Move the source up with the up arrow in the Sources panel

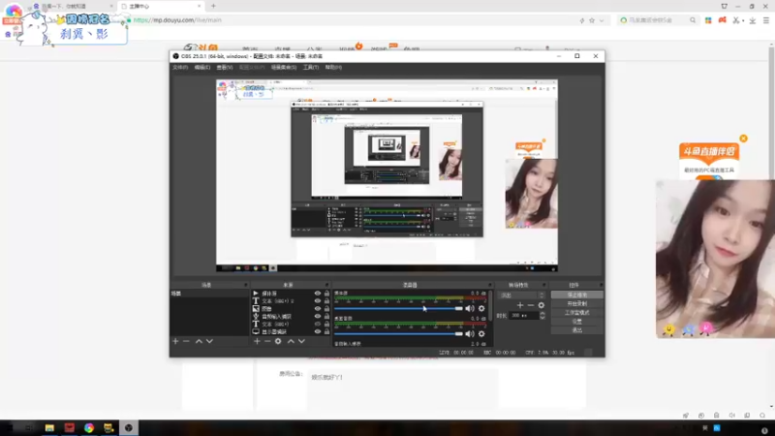coord(291,341)
